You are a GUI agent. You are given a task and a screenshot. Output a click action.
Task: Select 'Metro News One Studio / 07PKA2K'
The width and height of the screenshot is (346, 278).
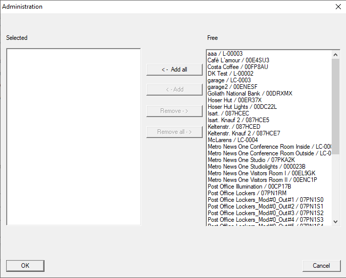coord(251,160)
